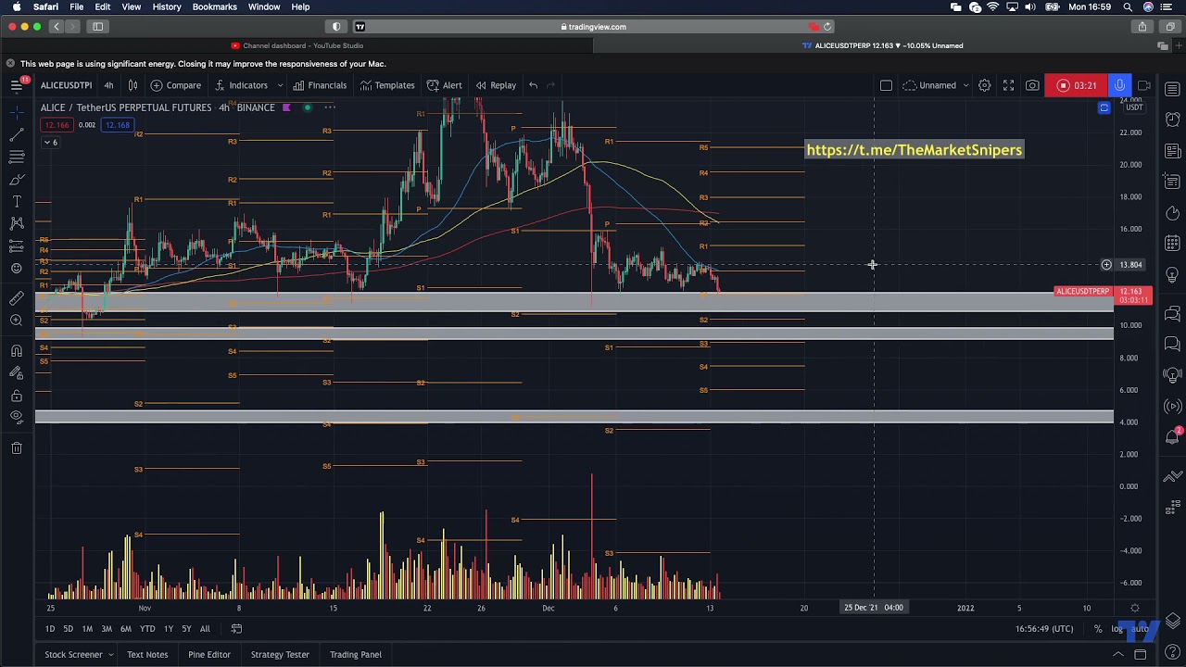This screenshot has width=1186, height=667.
Task: Toggle the webcam for recording
Action: pos(1144,85)
